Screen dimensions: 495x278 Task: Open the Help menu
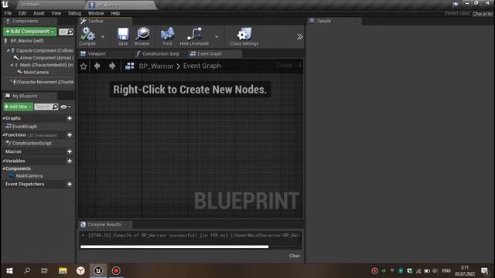(115, 13)
